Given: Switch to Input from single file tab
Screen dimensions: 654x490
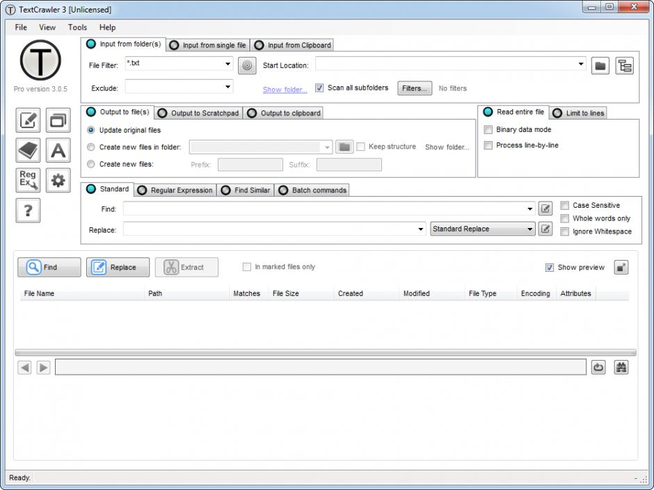Looking at the screenshot, I should 208,45.
